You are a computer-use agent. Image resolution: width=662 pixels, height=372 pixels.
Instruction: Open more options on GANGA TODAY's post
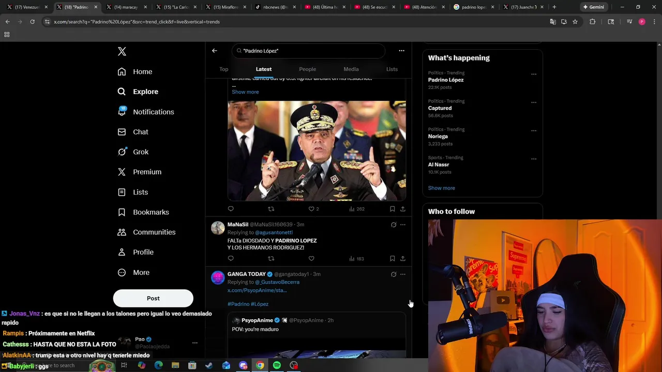click(x=403, y=274)
